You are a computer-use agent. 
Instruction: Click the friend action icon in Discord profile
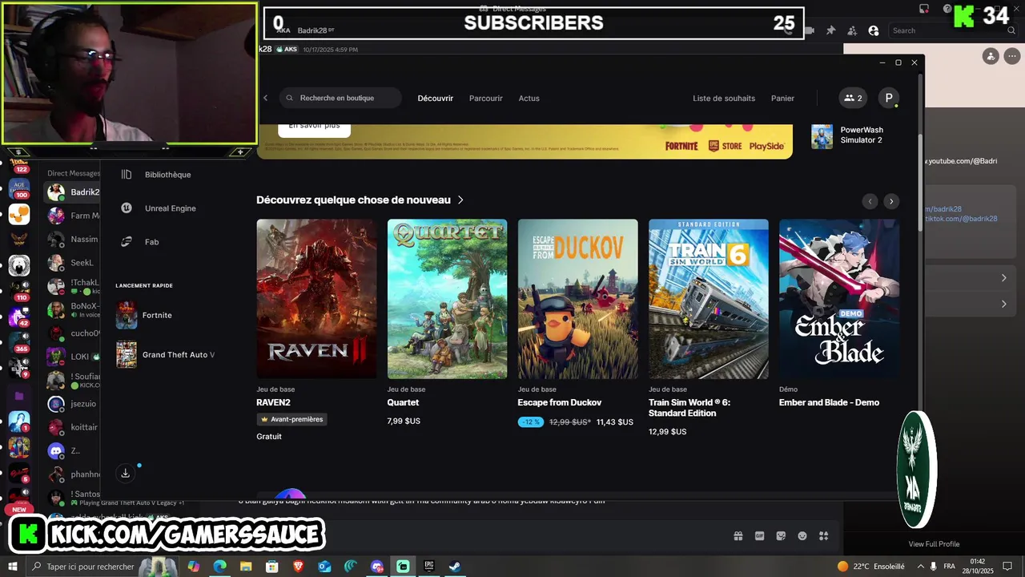pyautogui.click(x=991, y=56)
